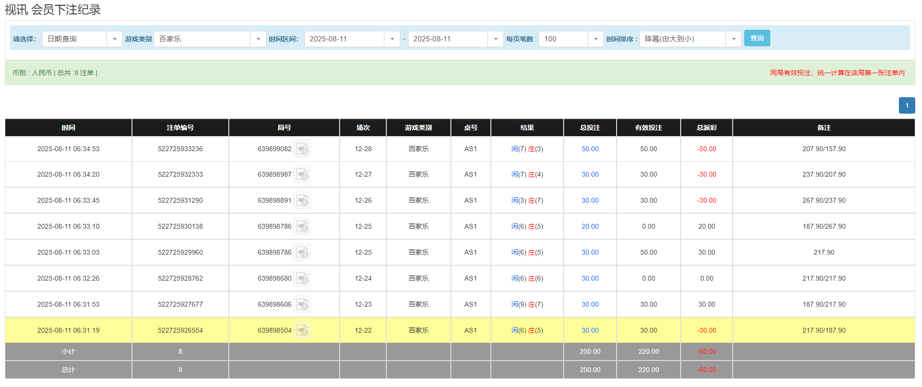Open replay icon in the 06:33:10 row
This screenshot has width=922, height=387.
tap(302, 227)
